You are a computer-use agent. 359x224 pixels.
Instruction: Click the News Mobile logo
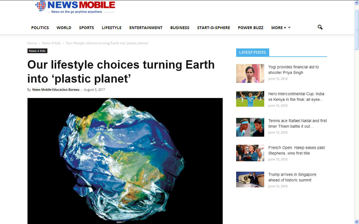[x=75, y=7]
